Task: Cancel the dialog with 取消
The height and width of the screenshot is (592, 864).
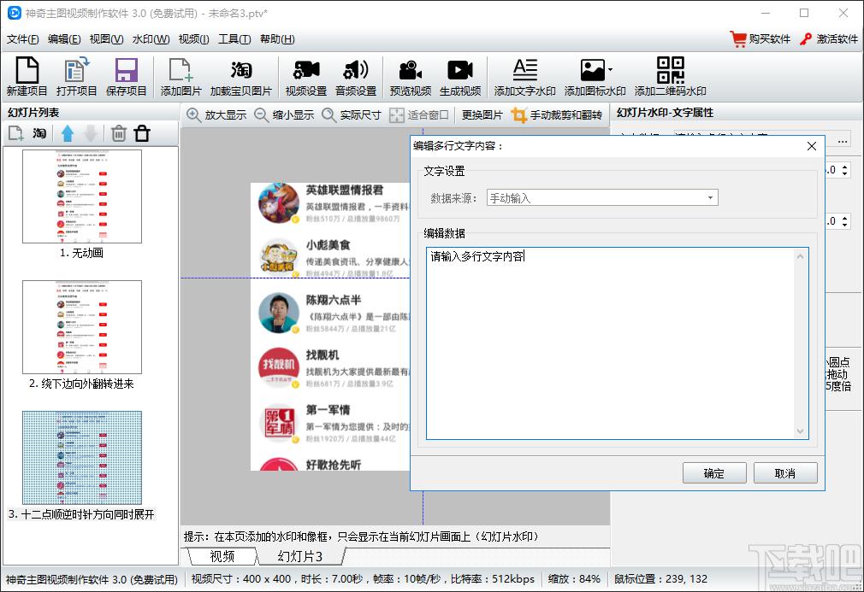Action: point(785,473)
